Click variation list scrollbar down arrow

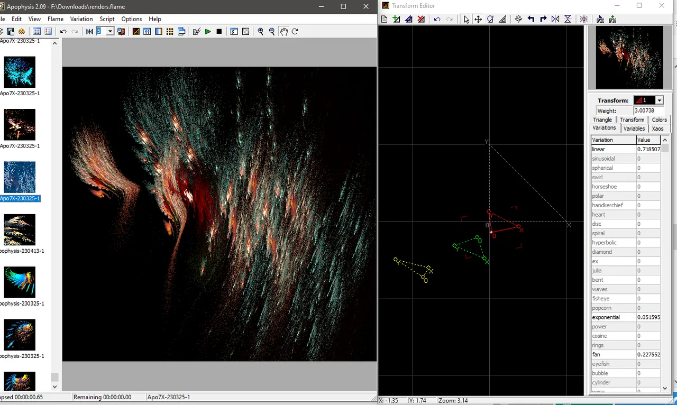pos(665,388)
